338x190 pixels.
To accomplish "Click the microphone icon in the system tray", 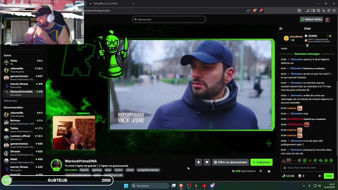I will [309, 186].
